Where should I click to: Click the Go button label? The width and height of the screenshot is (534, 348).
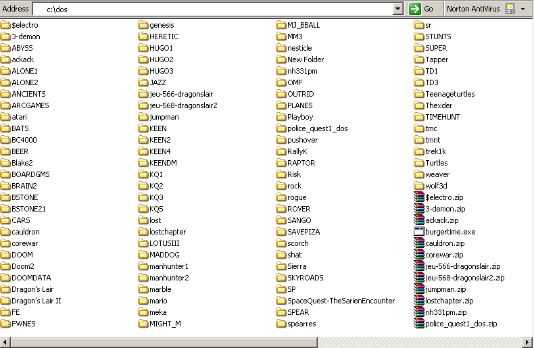(x=429, y=9)
